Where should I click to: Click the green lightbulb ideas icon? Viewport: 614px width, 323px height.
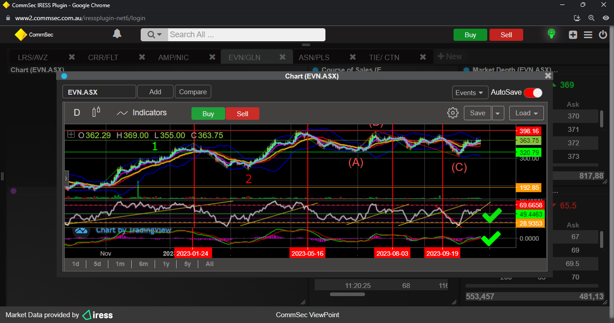(551, 34)
